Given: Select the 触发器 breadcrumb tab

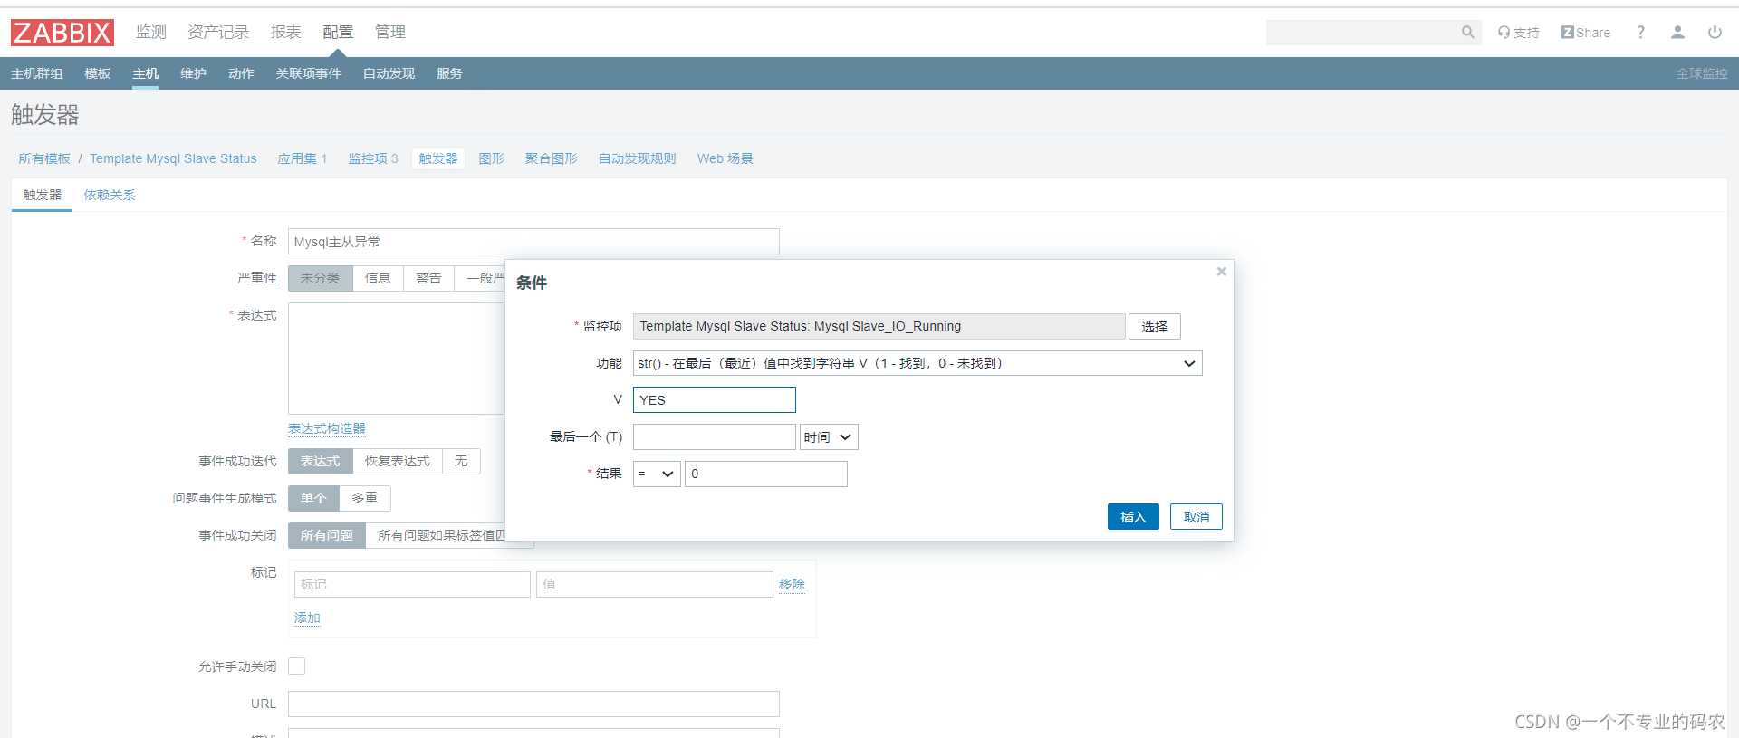Looking at the screenshot, I should point(438,158).
